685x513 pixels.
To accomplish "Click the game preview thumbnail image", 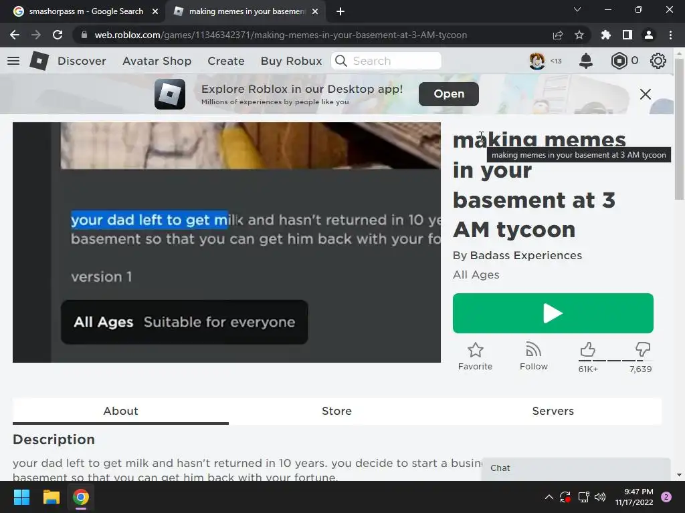I will click(x=226, y=242).
